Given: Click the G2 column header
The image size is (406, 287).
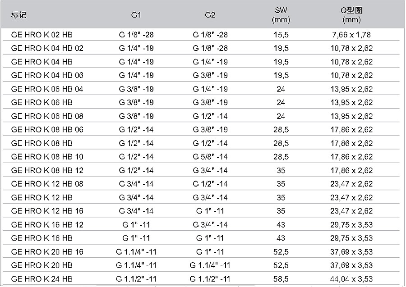Looking at the screenshot, I should (x=210, y=15).
